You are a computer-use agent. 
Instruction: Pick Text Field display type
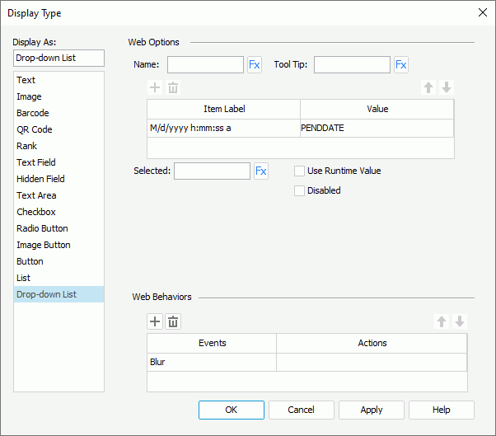pos(58,162)
